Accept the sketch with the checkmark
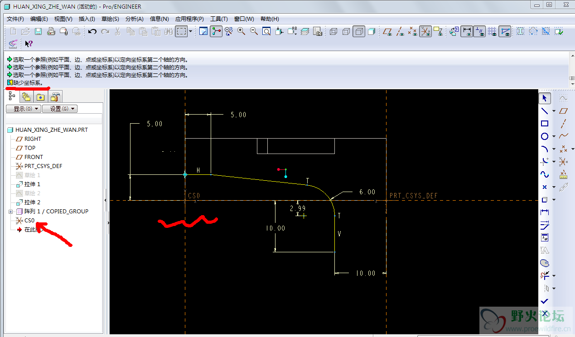Image resolution: width=575 pixels, height=337 pixels. tap(545, 301)
